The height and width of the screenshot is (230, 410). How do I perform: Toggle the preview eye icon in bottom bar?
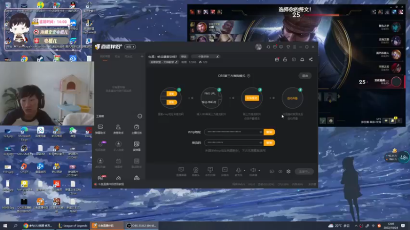(280, 171)
